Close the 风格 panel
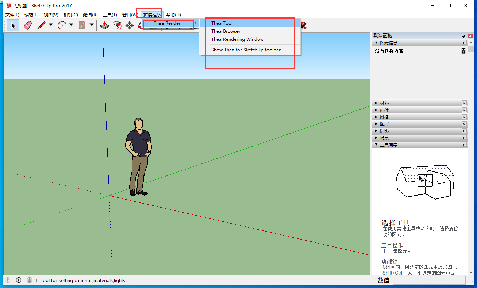 coord(464,117)
